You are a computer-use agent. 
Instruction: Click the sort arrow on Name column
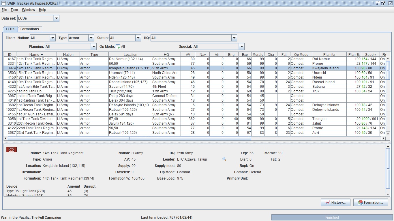42,54
